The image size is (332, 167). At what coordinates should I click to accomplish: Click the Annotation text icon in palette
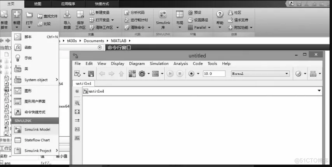click(77, 129)
